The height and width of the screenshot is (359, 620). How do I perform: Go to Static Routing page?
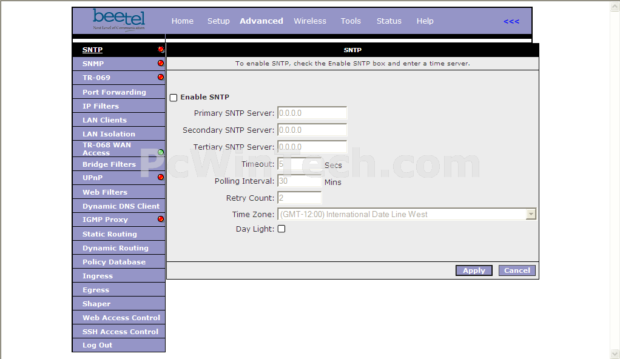click(x=110, y=234)
